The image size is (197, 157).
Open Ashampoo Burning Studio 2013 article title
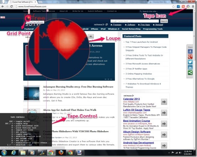click(78, 87)
